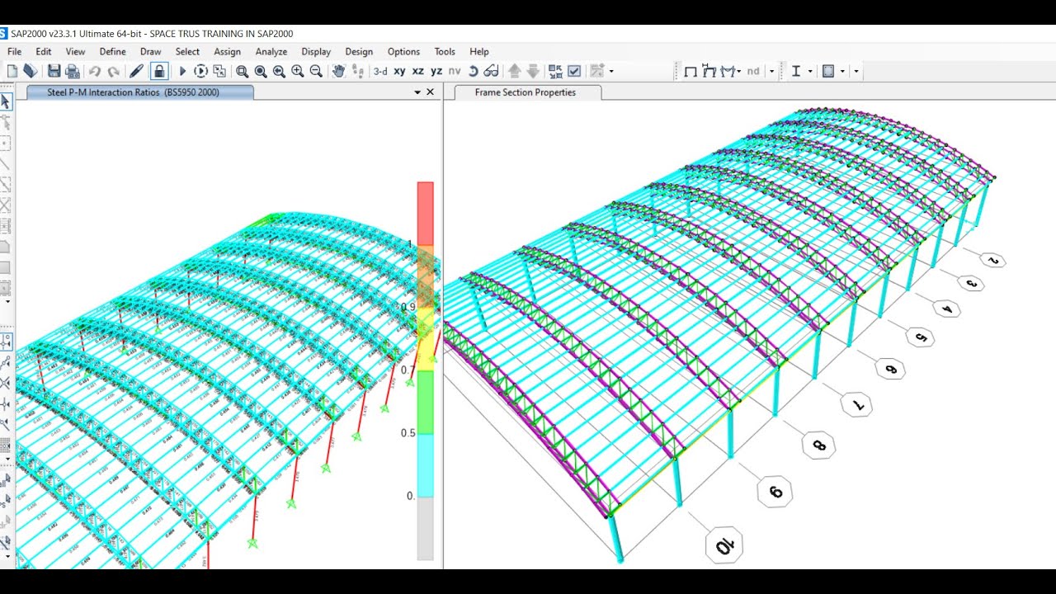Viewport: 1056px width, 594px height.
Task: Open the Concrete Design dropdown arrow
Action: pos(842,71)
